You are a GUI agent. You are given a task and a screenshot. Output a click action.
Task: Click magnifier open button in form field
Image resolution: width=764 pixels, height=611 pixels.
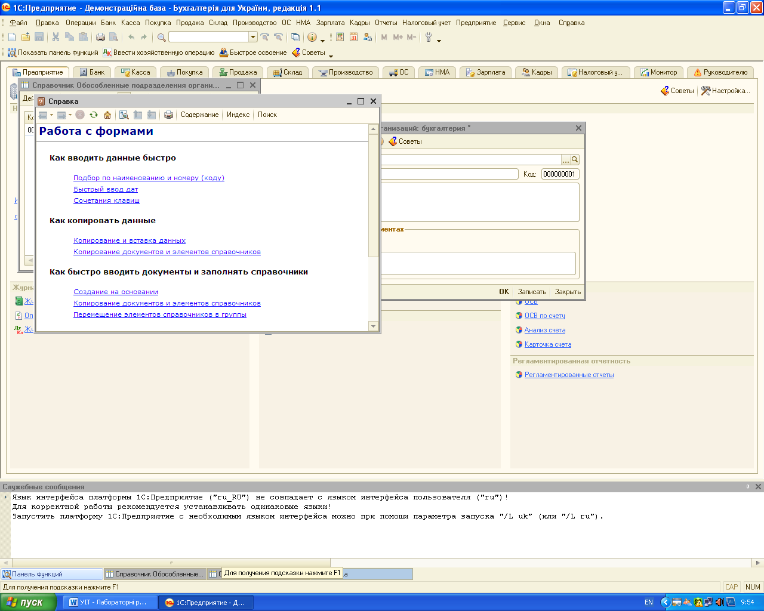click(x=575, y=160)
